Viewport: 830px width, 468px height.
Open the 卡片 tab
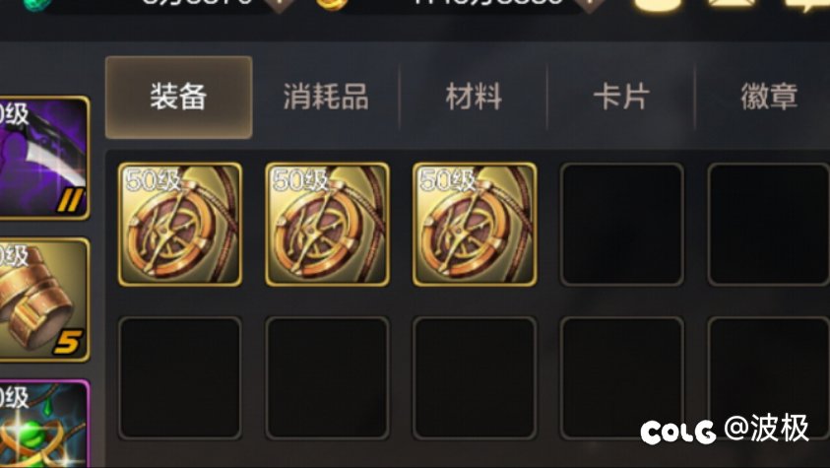(621, 98)
